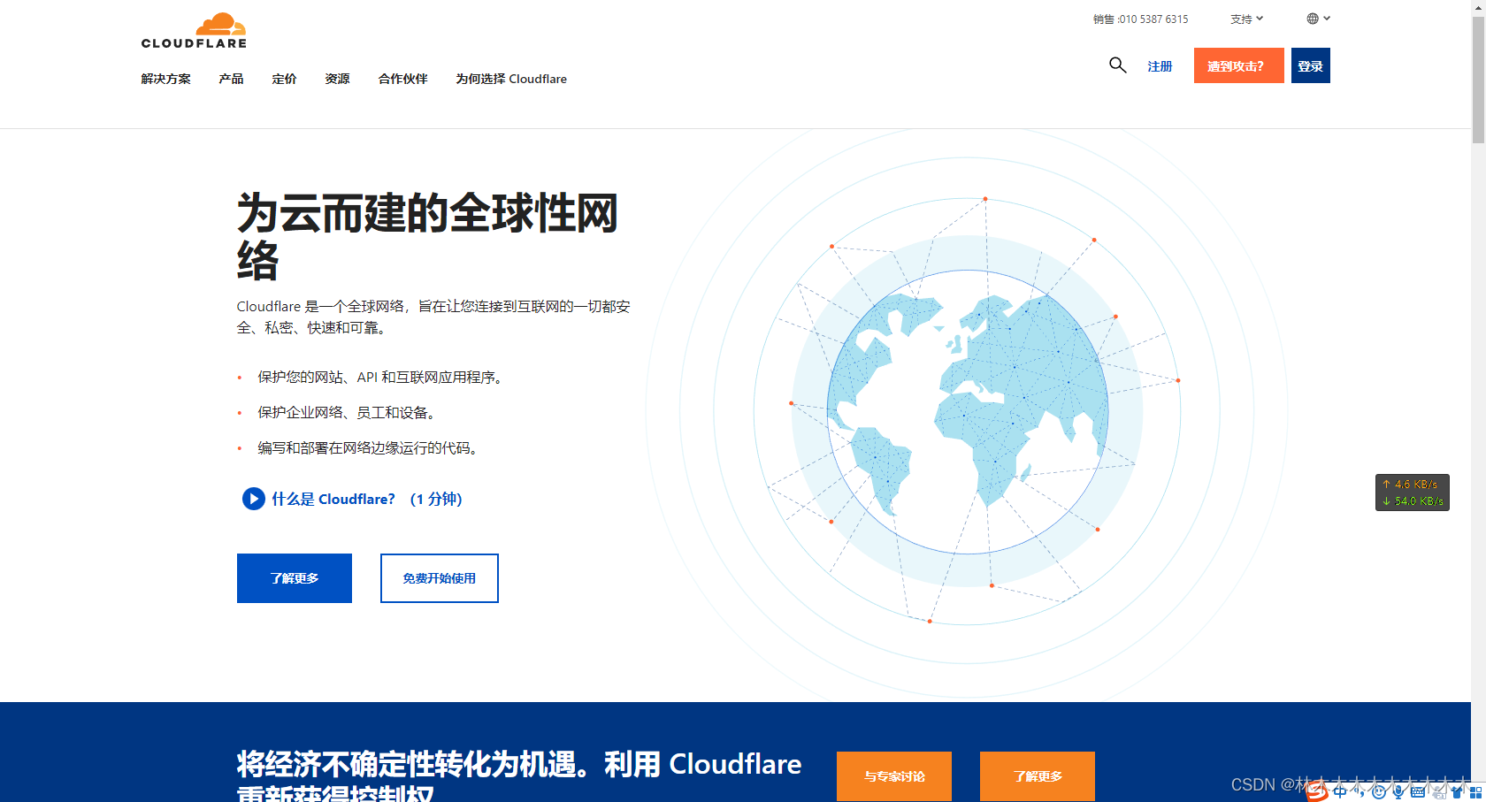
Task: Open the IME soft keyboard icon
Action: 1417,791
